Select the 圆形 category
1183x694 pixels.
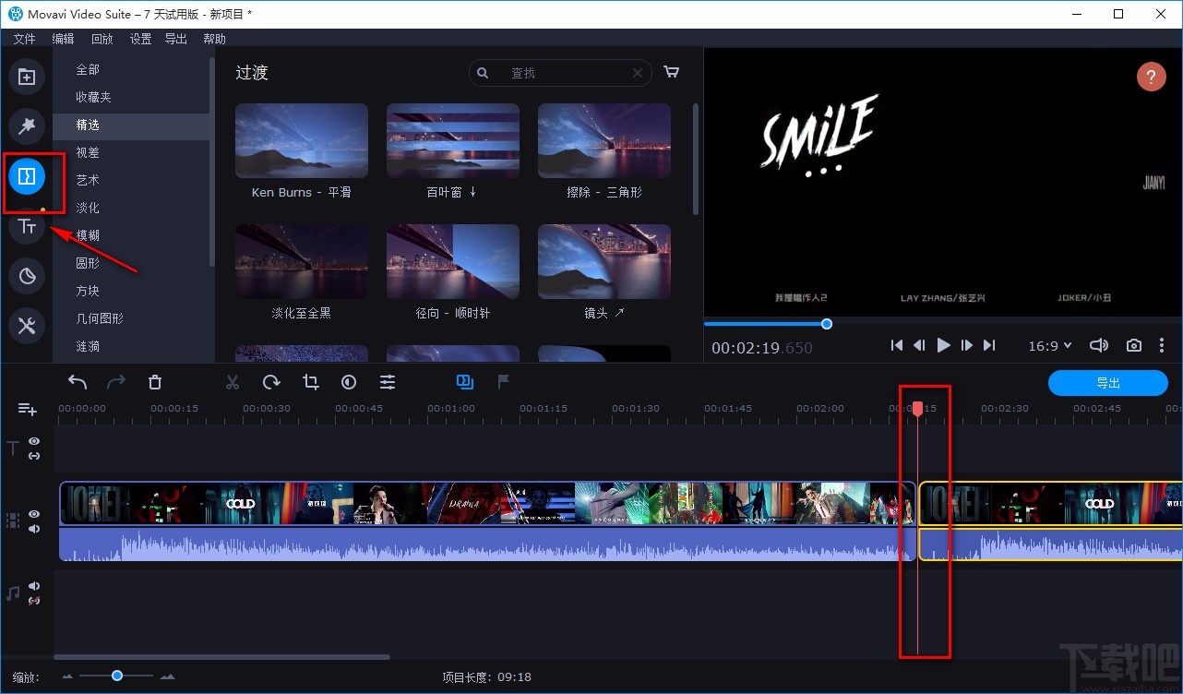click(131, 263)
